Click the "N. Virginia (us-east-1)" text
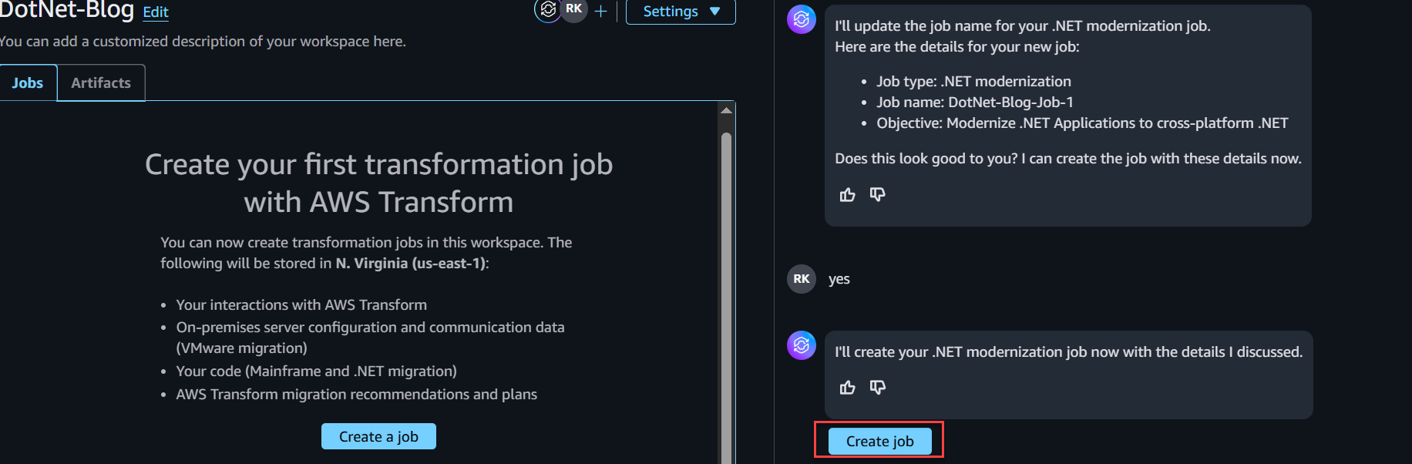 click(x=410, y=264)
